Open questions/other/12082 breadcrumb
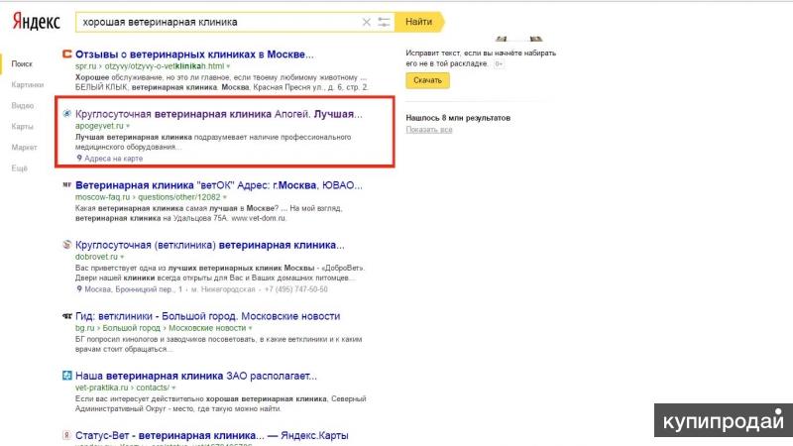This screenshot has width=793, height=446. tap(179, 197)
